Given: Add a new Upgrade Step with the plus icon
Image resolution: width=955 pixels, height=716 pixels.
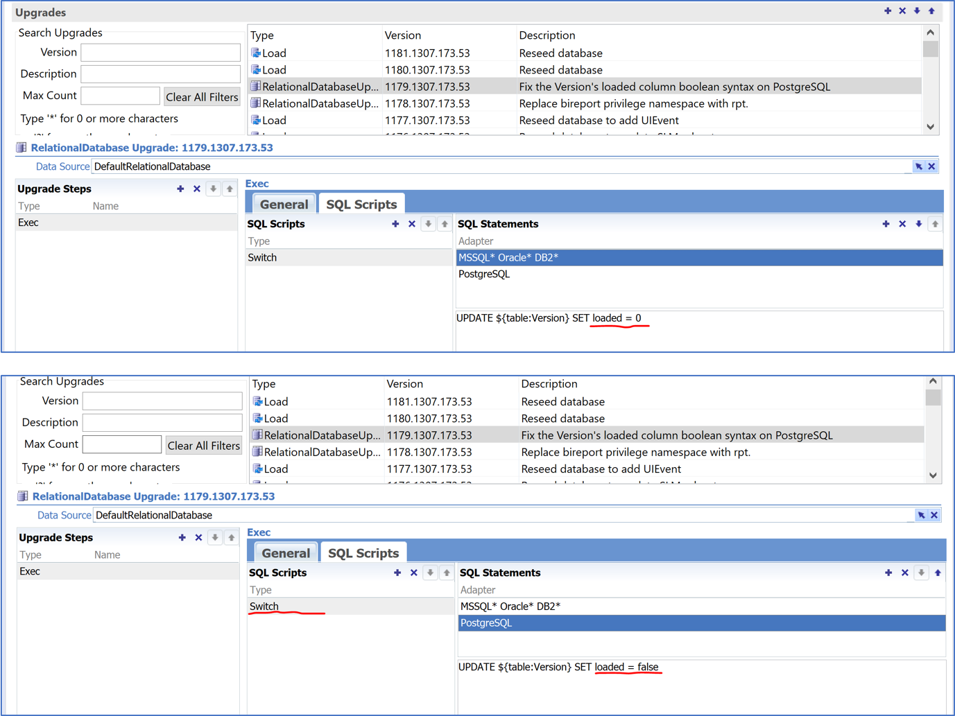Looking at the screenshot, I should point(180,189).
